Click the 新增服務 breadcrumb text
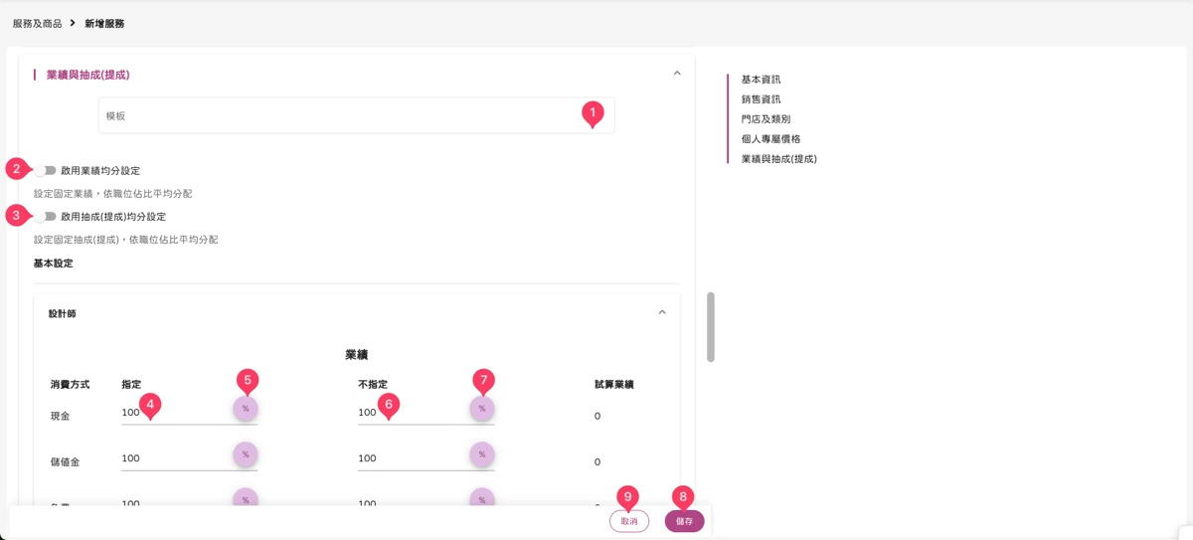Image resolution: width=1193 pixels, height=540 pixels. (104, 23)
